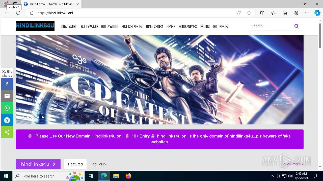Open Task View on the taskbar
323x181 pixels.
91,176
